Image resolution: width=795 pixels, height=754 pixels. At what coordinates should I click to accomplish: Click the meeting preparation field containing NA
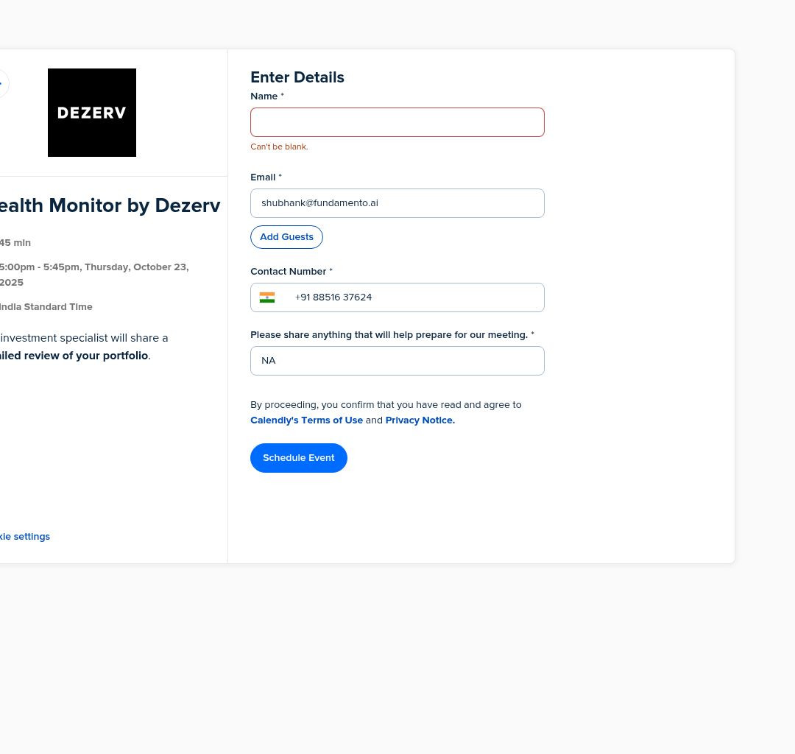tap(397, 361)
